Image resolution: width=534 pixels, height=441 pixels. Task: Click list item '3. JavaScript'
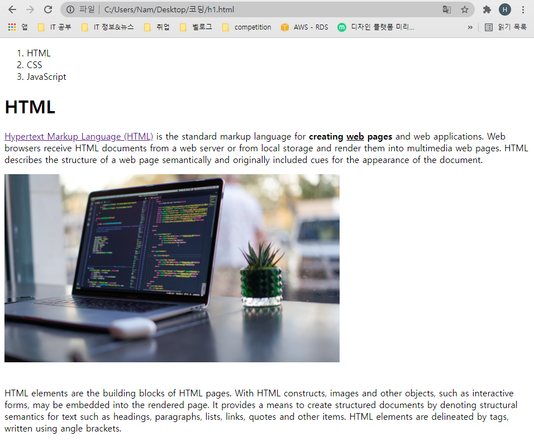coord(41,77)
